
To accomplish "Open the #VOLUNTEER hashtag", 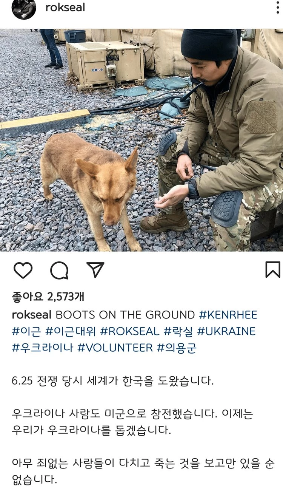I will pyautogui.click(x=115, y=348).
